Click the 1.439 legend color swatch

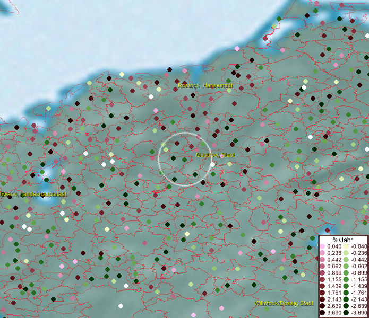(x=322, y=286)
